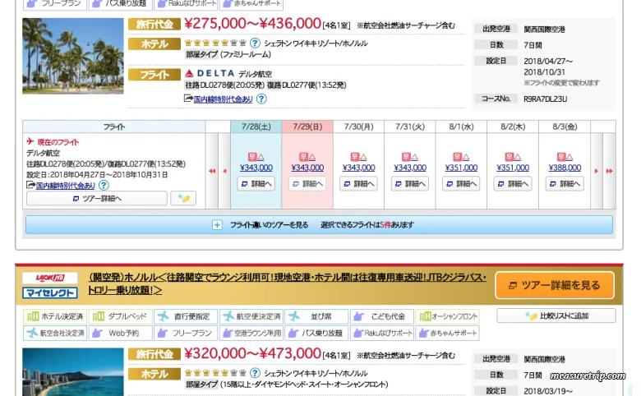Click the ダブルベッド tag
This screenshot has width=641, height=396.
click(x=120, y=316)
